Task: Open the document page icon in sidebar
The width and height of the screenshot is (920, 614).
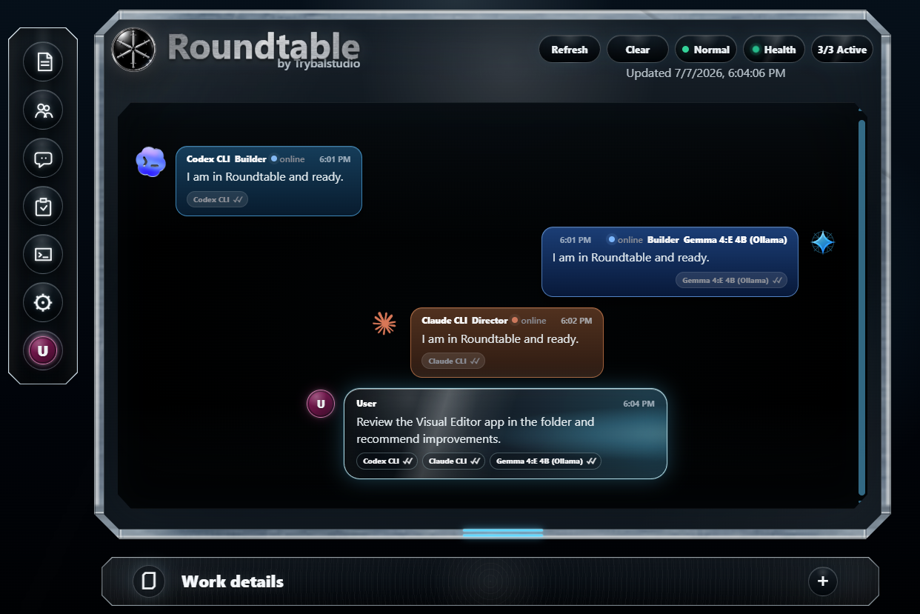Action: tap(43, 61)
